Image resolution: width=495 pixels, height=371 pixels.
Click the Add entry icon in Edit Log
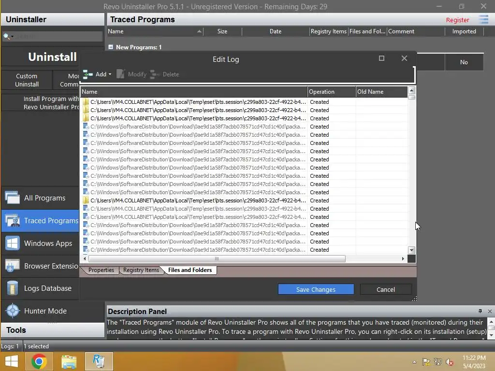88,74
